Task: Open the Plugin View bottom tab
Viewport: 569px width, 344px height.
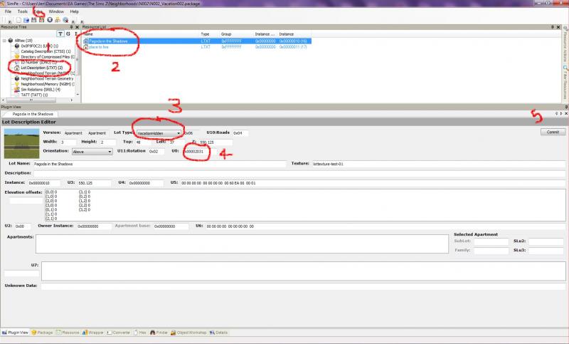Action: (16, 332)
